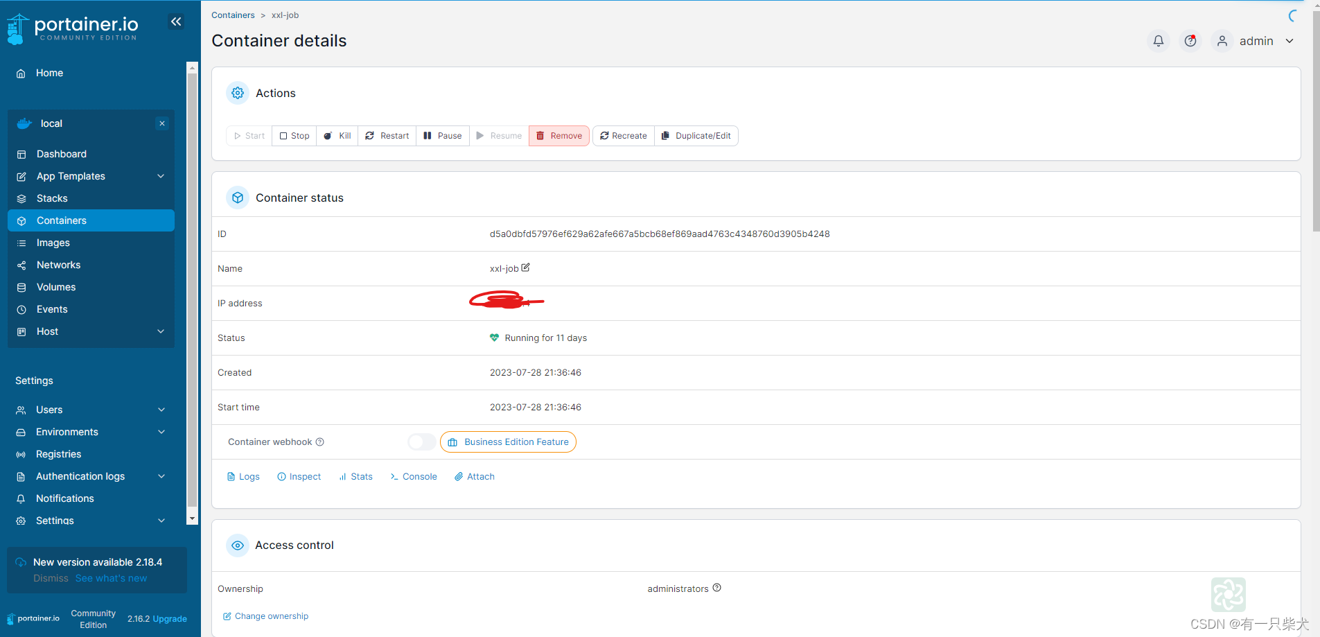Open Registries in the sidebar
Image resolution: width=1320 pixels, height=637 pixels.
91,454
